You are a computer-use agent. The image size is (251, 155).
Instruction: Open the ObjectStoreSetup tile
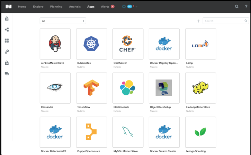coord(164,88)
